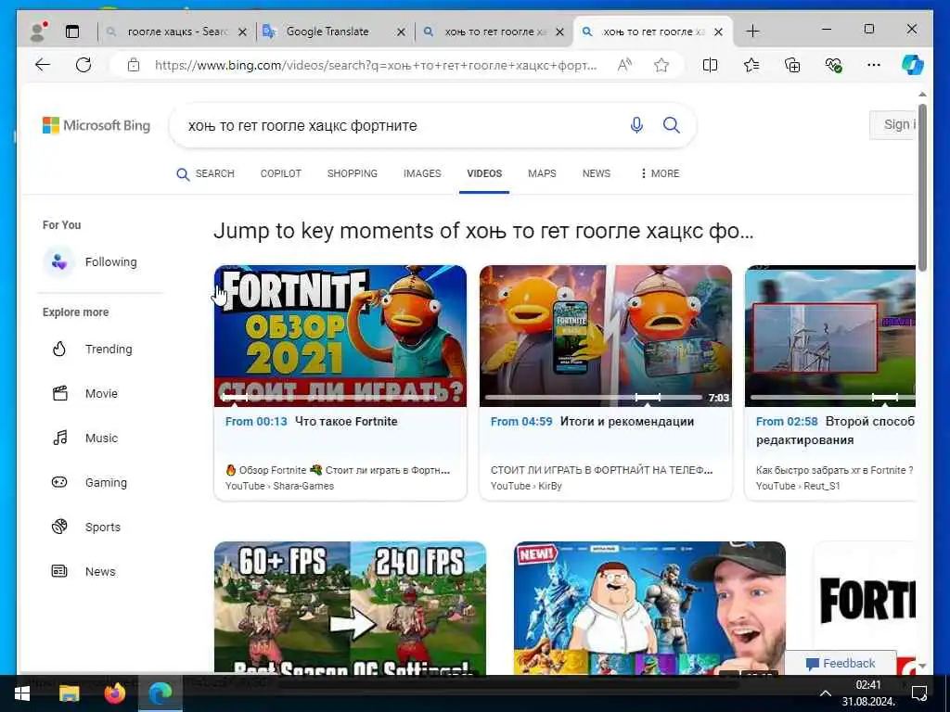Click the Sign in button
950x712 pixels.
[893, 125]
